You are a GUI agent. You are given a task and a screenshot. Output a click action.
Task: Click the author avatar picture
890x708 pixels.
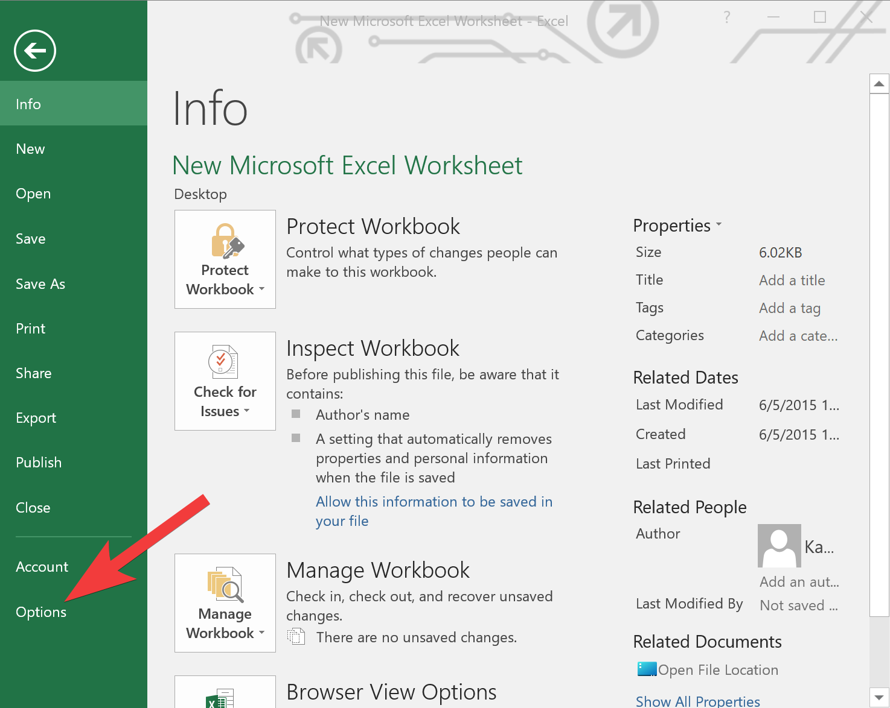780,546
